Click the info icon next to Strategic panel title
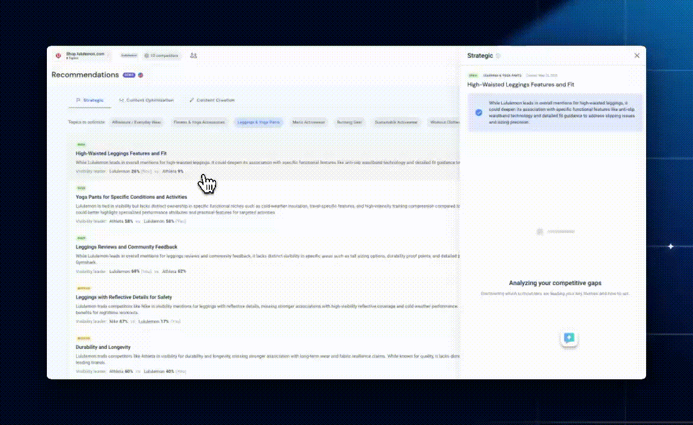The image size is (693, 425). coord(498,56)
